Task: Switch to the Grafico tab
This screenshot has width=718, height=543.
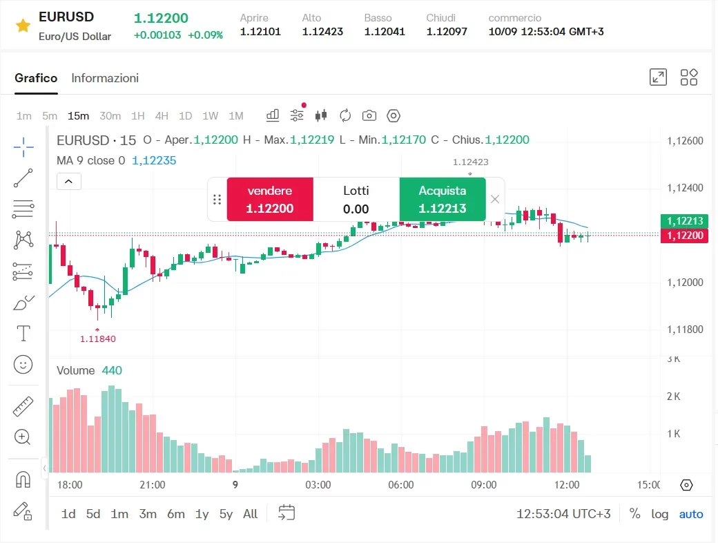Action: click(36, 78)
